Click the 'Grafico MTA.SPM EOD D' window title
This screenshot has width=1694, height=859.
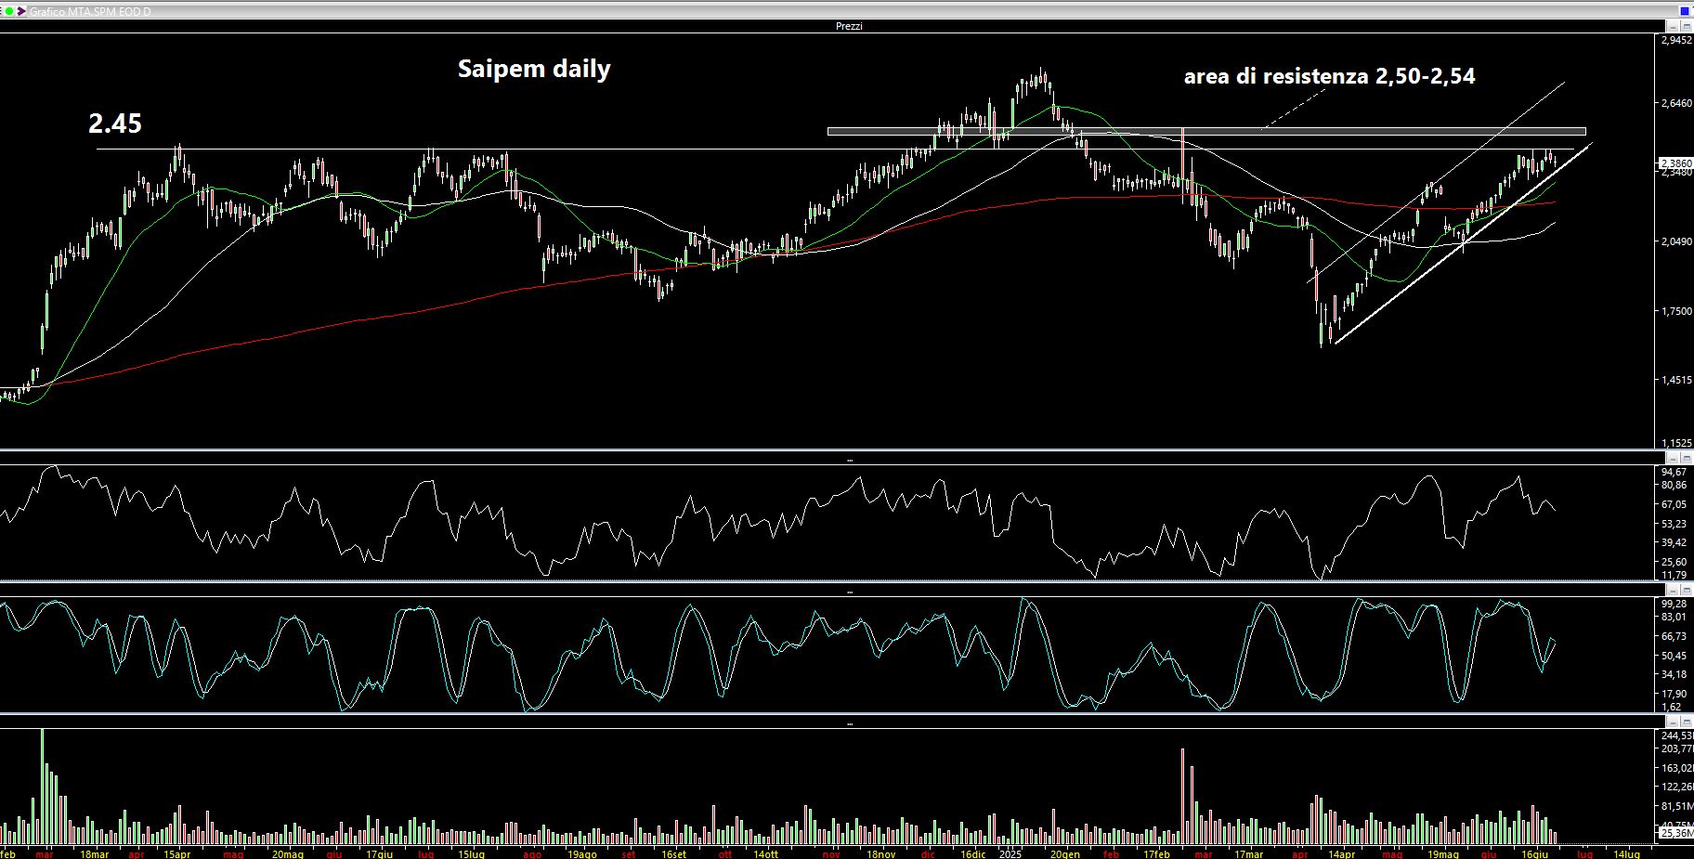coord(90,11)
